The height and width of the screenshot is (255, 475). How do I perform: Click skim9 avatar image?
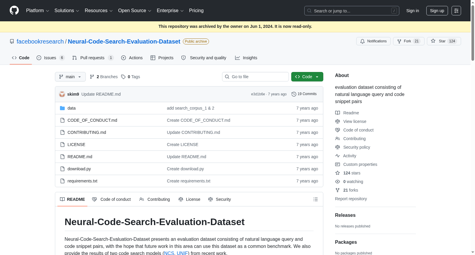[62, 94]
